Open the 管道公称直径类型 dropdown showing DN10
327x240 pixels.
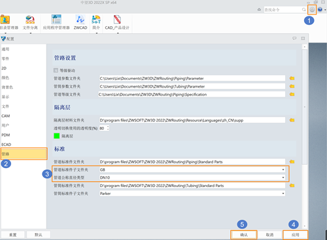click(192, 177)
